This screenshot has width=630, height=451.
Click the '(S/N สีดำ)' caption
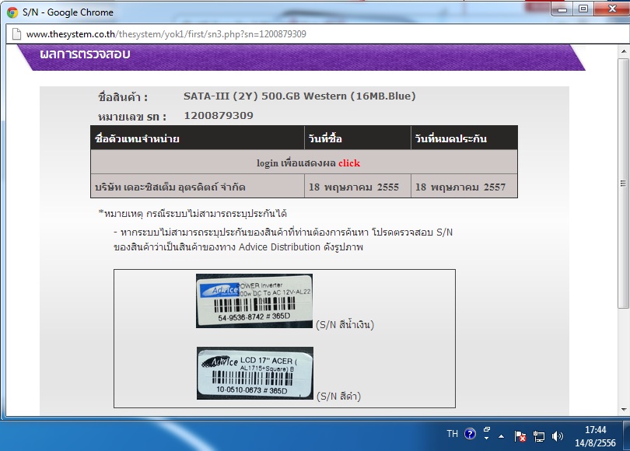pos(338,397)
